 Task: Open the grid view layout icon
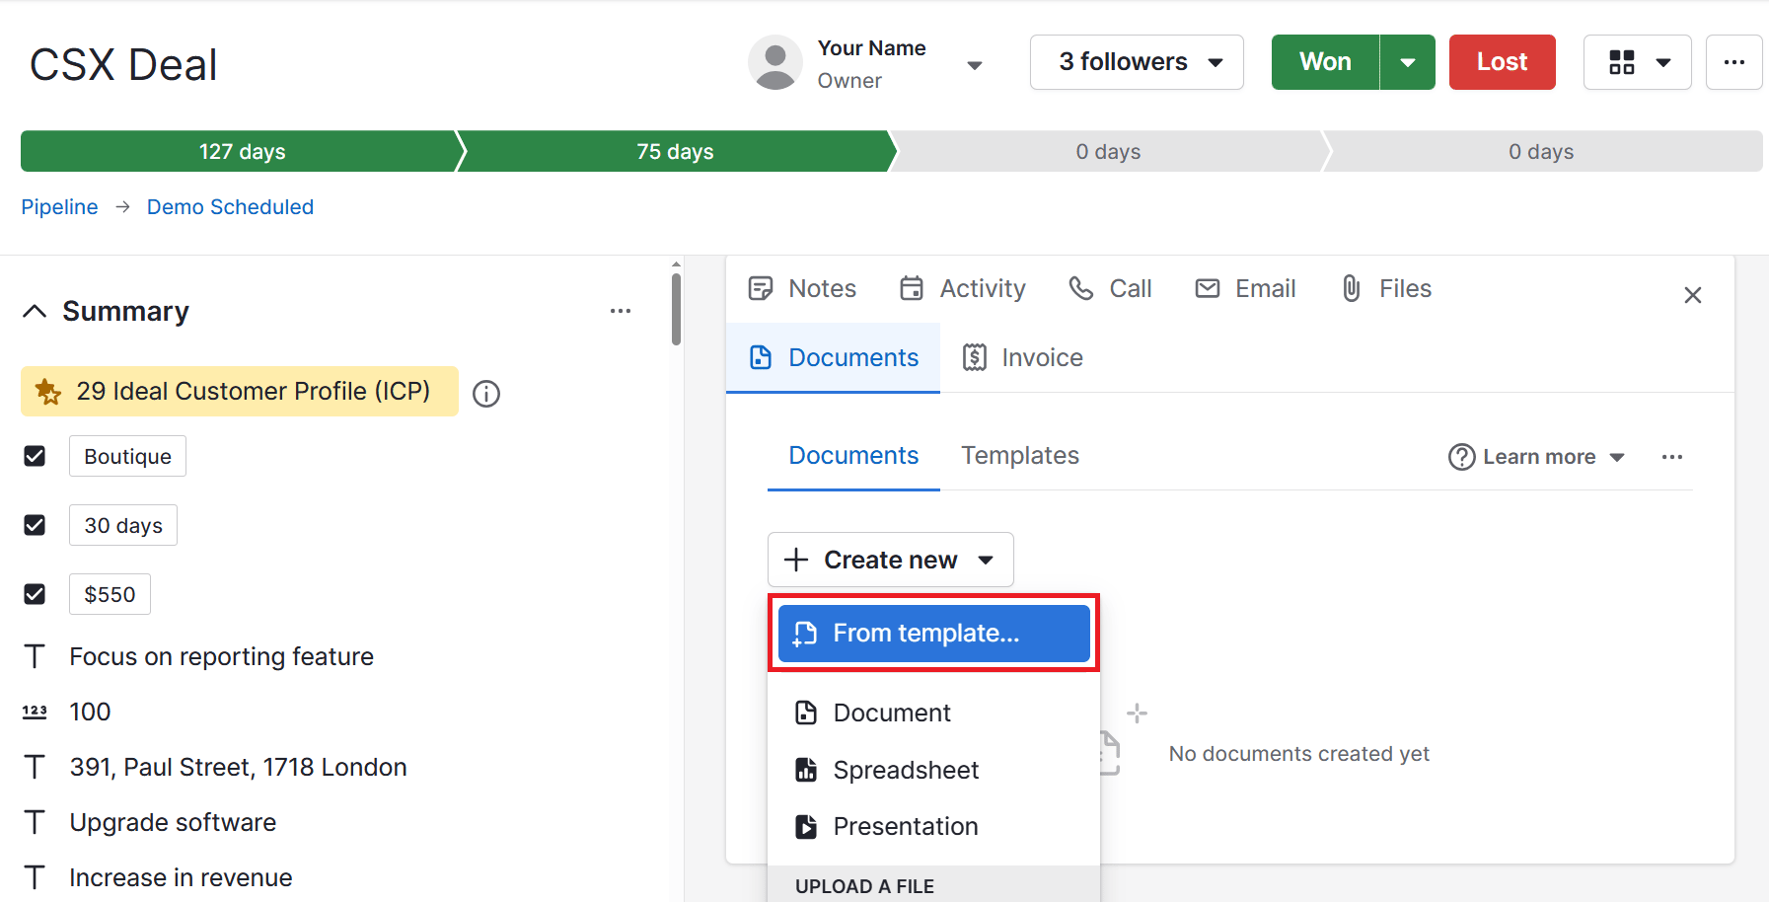(x=1623, y=62)
